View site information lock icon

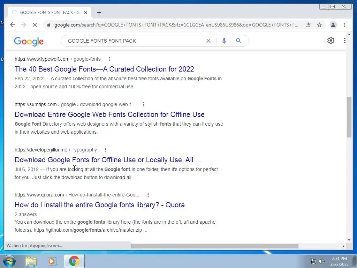[x=48, y=25]
